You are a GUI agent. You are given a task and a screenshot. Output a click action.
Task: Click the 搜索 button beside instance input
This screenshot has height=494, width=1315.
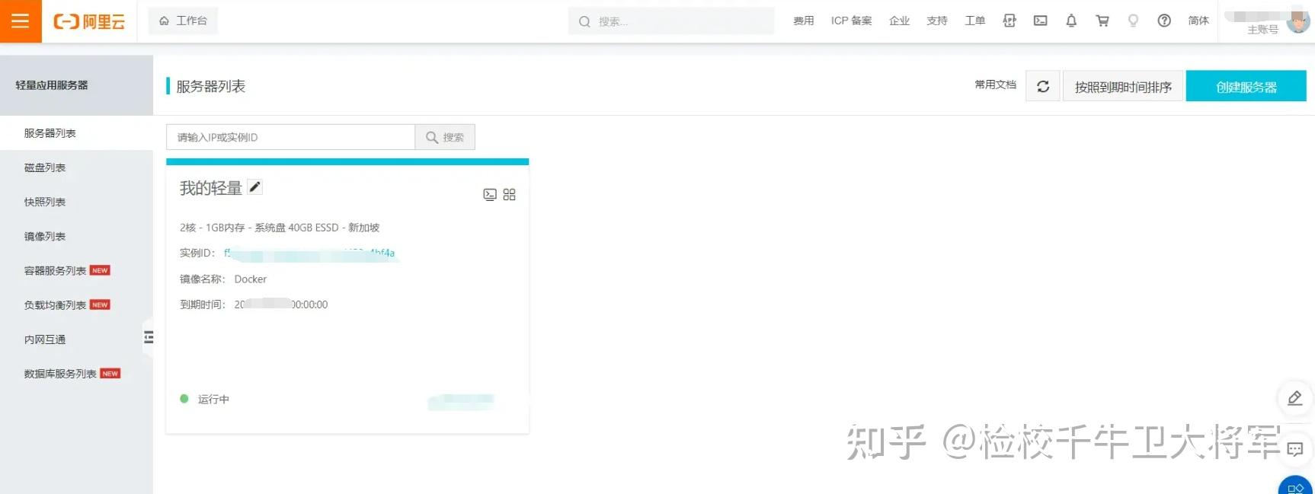[445, 137]
